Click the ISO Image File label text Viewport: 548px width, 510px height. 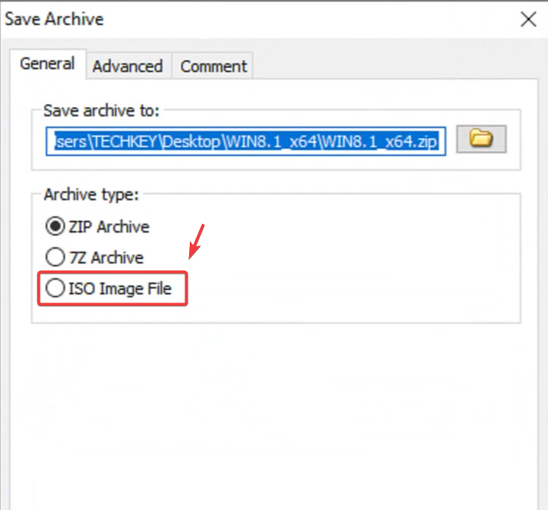click(120, 288)
